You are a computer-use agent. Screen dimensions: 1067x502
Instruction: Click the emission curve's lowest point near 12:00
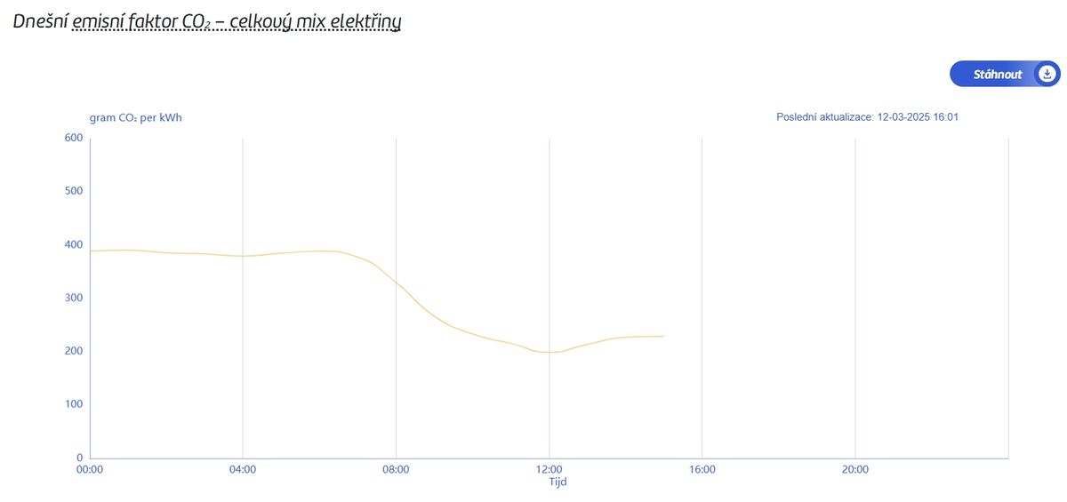click(551, 353)
